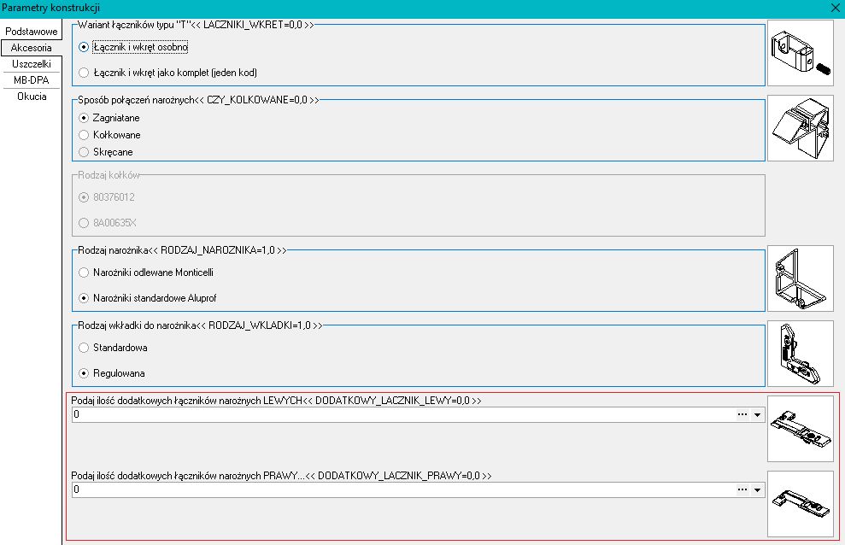Click the LEWYCH connectors quantity input field
Viewport: 845px width, 545px height.
[402, 415]
